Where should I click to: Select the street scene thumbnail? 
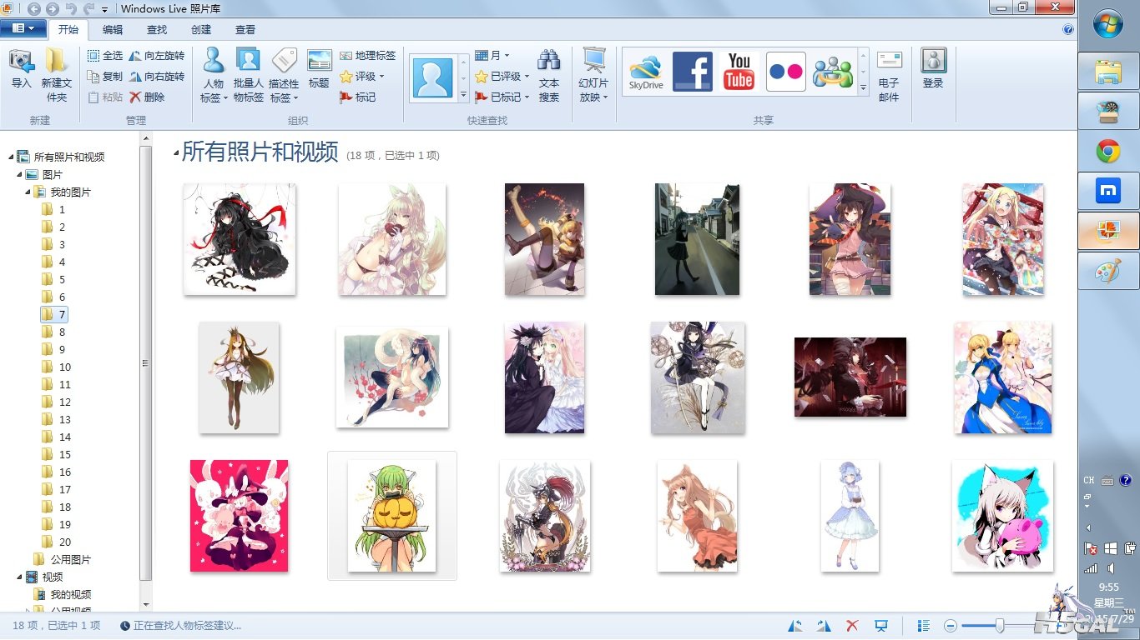[x=697, y=239]
